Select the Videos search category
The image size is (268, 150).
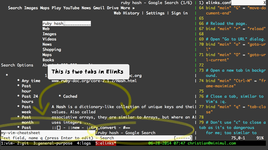coord(50,39)
